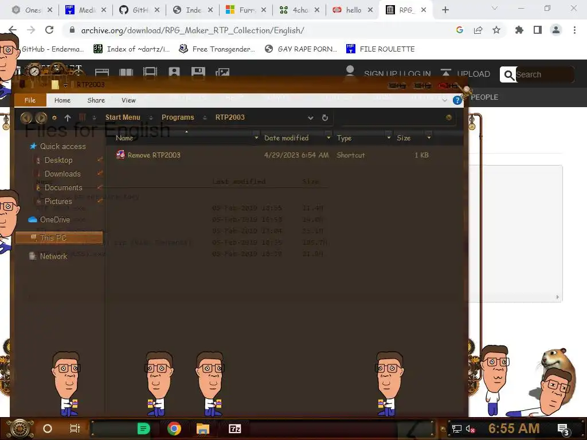Viewport: 587px width, 440px height.
Task: Click Chrome's forward navigation arrow
Action: click(x=31, y=30)
